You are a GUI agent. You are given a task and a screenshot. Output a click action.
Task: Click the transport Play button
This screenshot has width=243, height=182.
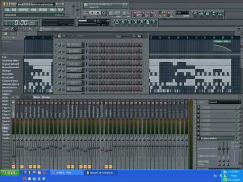tap(92, 13)
